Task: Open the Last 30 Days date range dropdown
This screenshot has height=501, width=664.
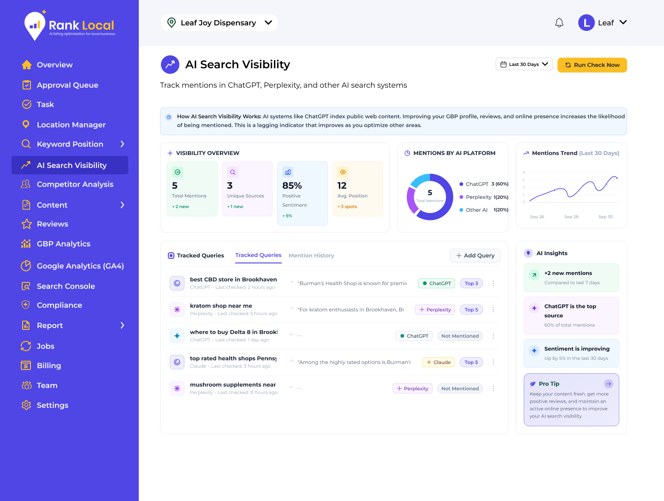Action: 524,65
